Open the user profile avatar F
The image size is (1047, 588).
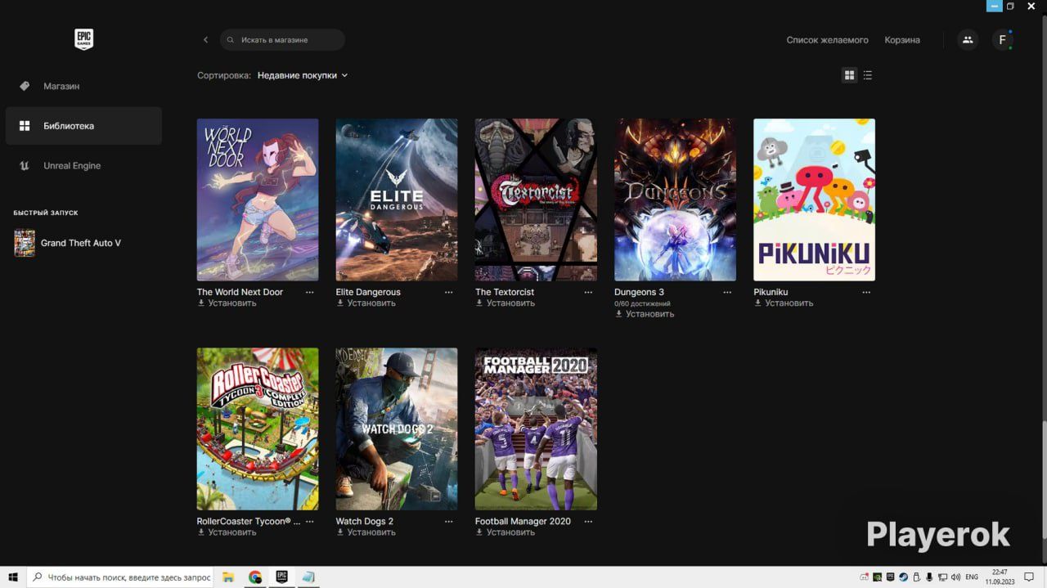(1003, 39)
